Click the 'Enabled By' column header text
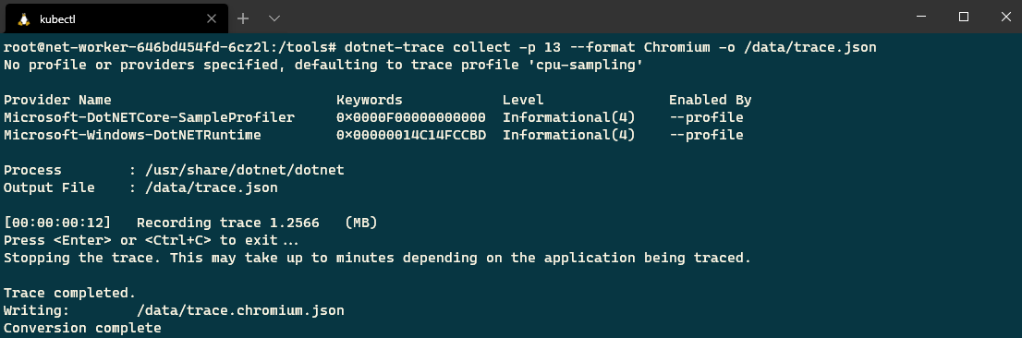 click(x=710, y=101)
